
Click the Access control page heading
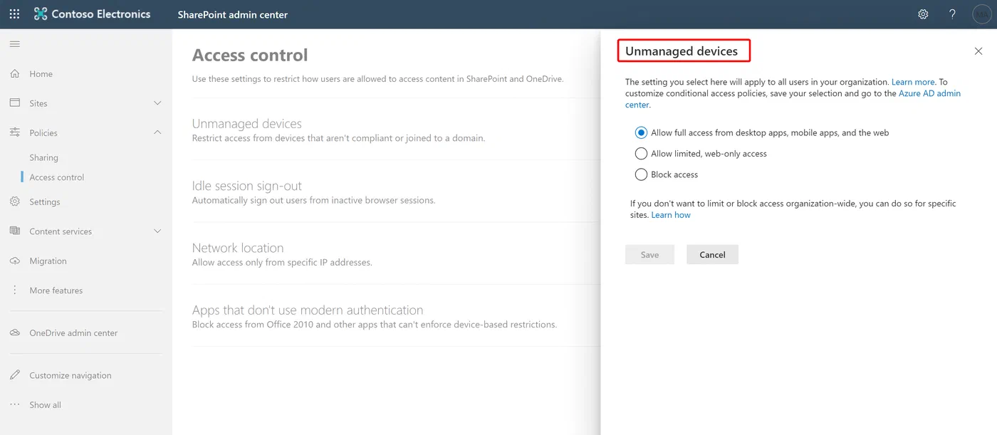click(x=250, y=55)
